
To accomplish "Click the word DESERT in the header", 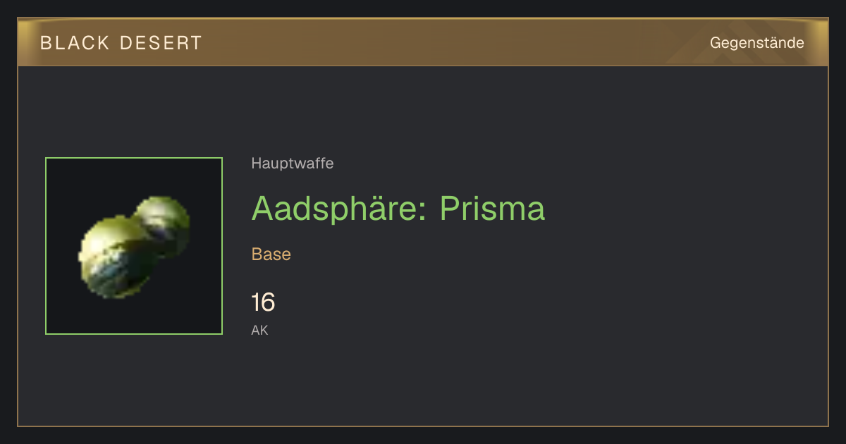I will tap(161, 43).
